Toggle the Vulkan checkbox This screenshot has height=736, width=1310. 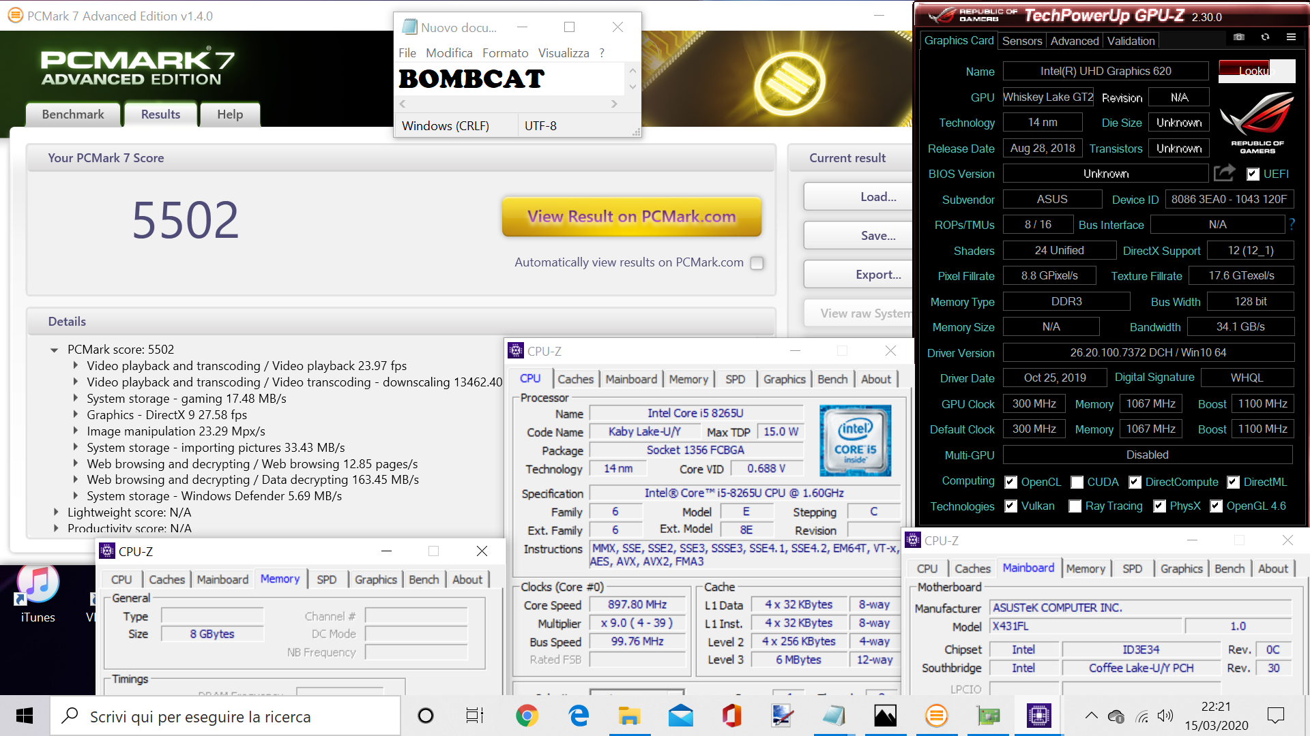coord(1011,506)
